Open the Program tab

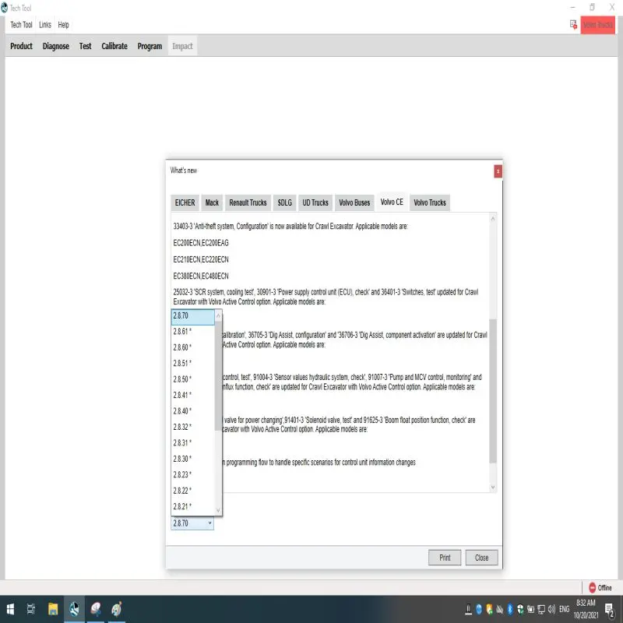[x=150, y=46]
